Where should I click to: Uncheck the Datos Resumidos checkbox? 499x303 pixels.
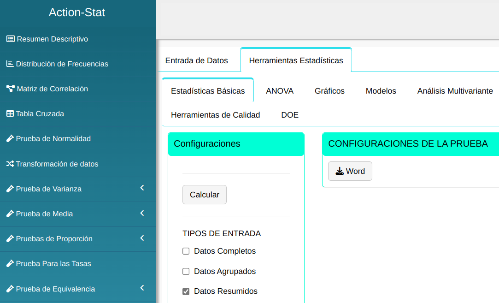pyautogui.click(x=186, y=291)
